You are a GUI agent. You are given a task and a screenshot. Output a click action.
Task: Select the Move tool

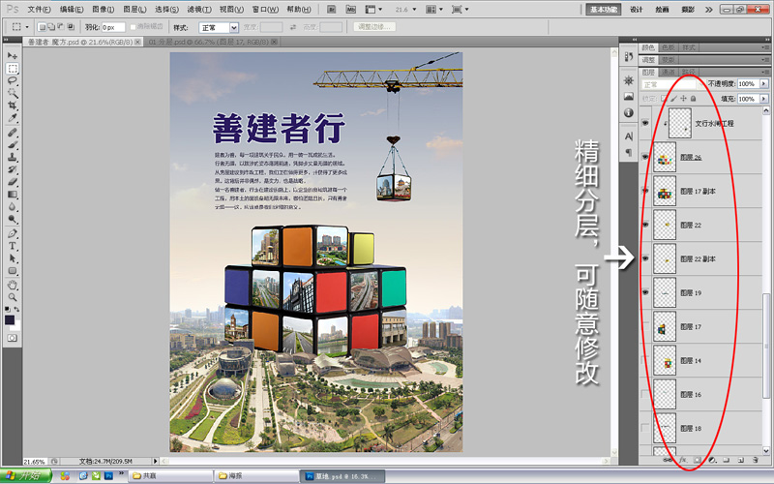point(13,55)
